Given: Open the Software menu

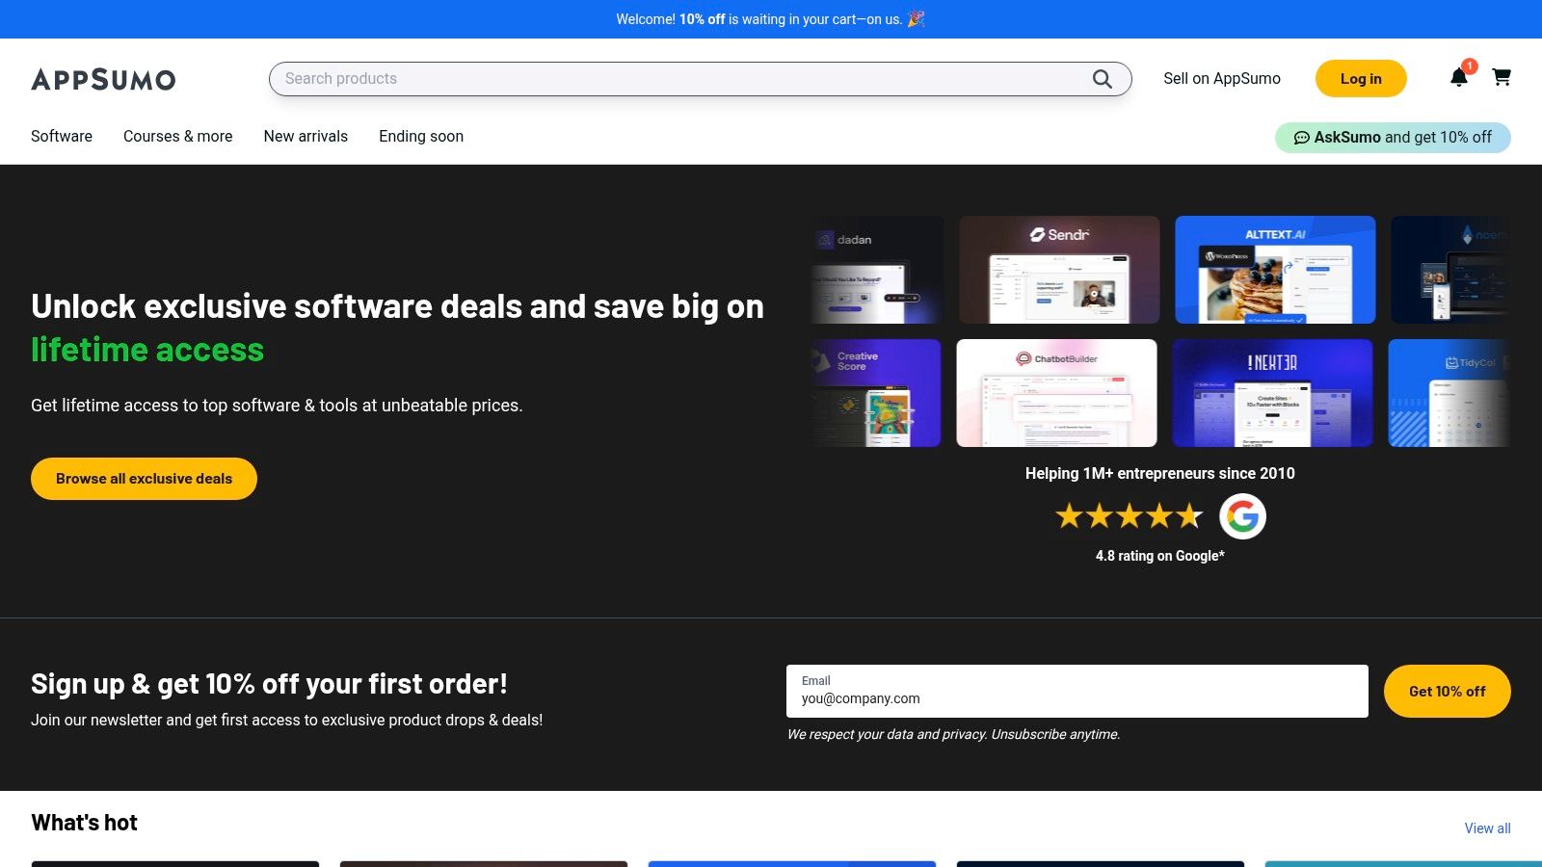Looking at the screenshot, I should tap(62, 137).
